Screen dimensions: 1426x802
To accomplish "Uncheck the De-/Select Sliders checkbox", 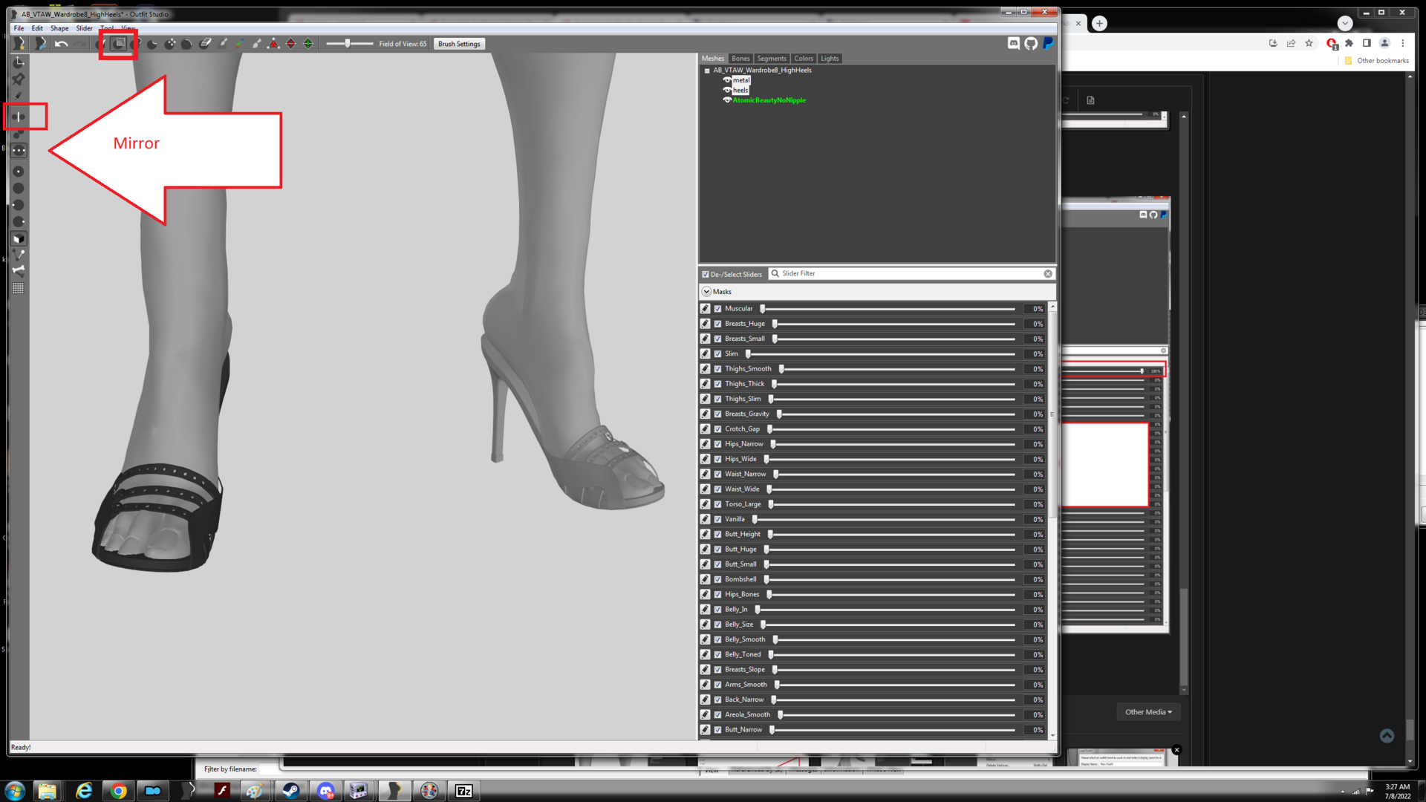I will pos(706,274).
